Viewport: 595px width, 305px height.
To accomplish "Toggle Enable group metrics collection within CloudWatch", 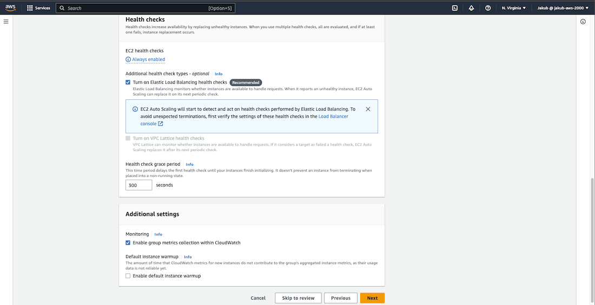I will (128, 243).
